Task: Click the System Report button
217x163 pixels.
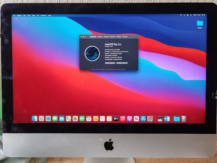Action: pos(110,63)
